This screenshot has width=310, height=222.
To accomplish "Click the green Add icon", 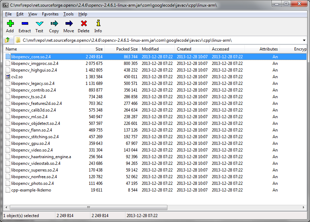I will (x=10, y=24).
